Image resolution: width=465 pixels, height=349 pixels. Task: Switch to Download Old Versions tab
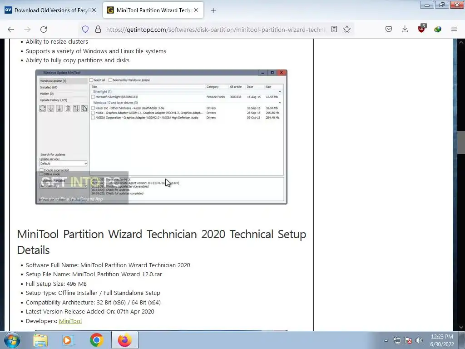(51, 10)
